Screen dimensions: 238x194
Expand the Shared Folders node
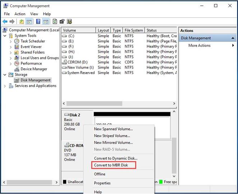click(11, 53)
